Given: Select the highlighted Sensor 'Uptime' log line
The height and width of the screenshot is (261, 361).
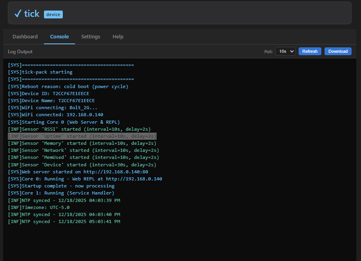Looking at the screenshot, I should pos(82,136).
